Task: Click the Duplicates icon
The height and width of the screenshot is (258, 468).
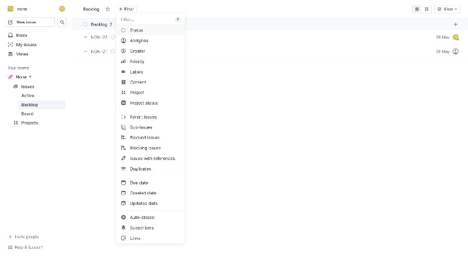Action: click(x=123, y=169)
